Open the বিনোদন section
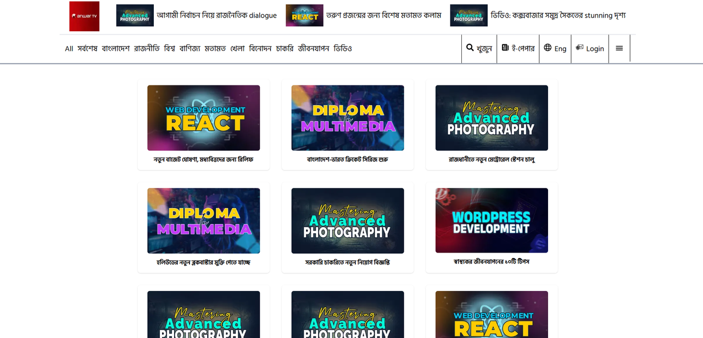 pyautogui.click(x=260, y=48)
